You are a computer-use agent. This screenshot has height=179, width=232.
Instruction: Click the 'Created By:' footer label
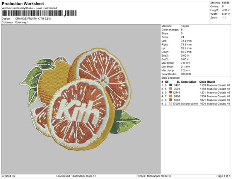[9, 176]
